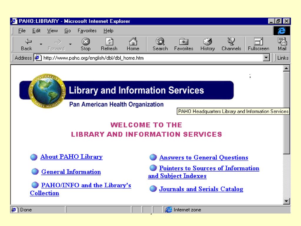Click the bullet beside General Information

pyautogui.click(x=35, y=172)
